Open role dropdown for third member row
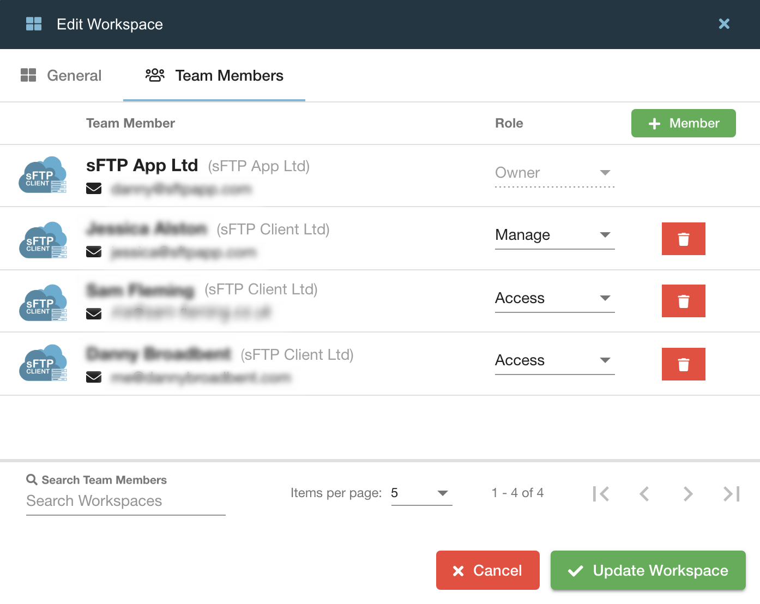 [554, 299]
